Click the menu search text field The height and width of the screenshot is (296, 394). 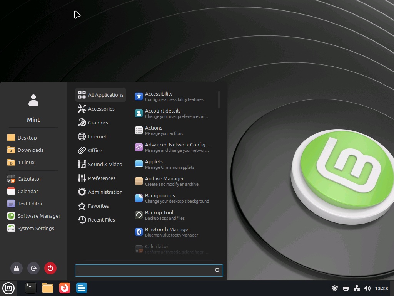tap(149, 270)
